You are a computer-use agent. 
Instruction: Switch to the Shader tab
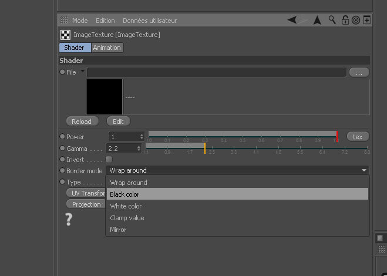pyautogui.click(x=75, y=48)
